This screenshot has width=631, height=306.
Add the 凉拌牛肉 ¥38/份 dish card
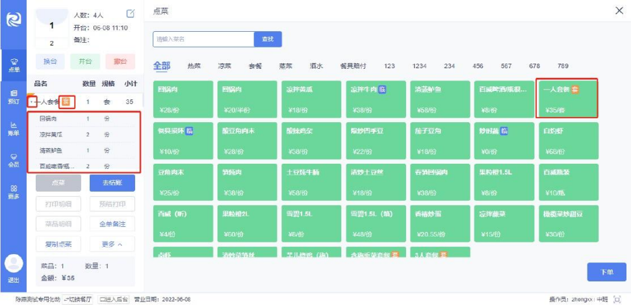click(x=376, y=99)
